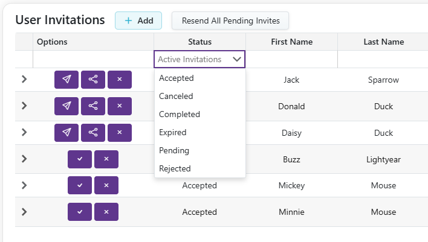Select the first name 'Donald' cell

pyautogui.click(x=291, y=106)
